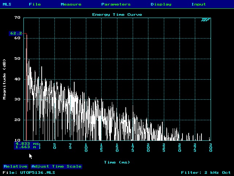Viewport: 234px width, 176px height.
Task: Click the Relative button
Action: point(15,166)
